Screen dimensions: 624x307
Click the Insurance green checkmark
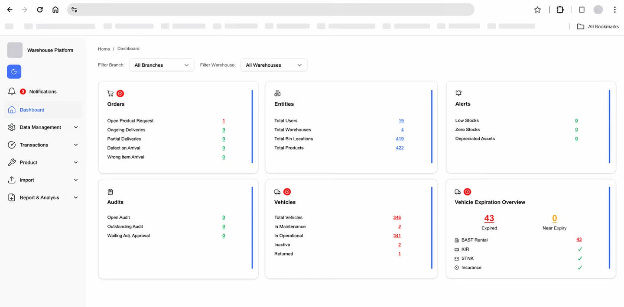[x=580, y=267]
